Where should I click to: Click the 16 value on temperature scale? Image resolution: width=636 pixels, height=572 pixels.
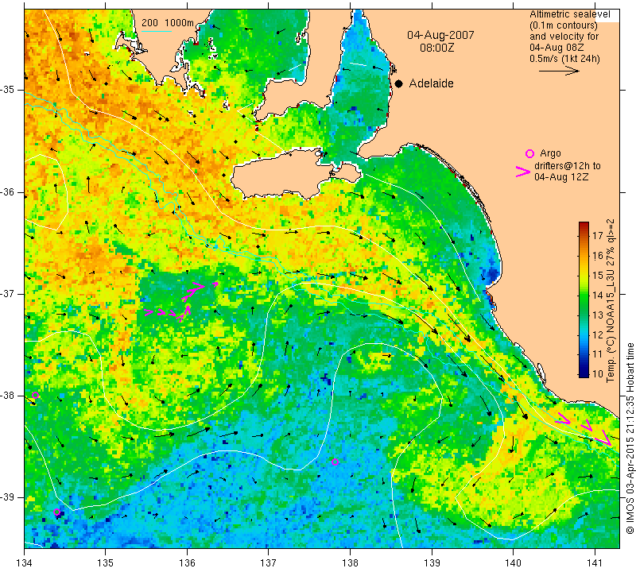pos(598,255)
